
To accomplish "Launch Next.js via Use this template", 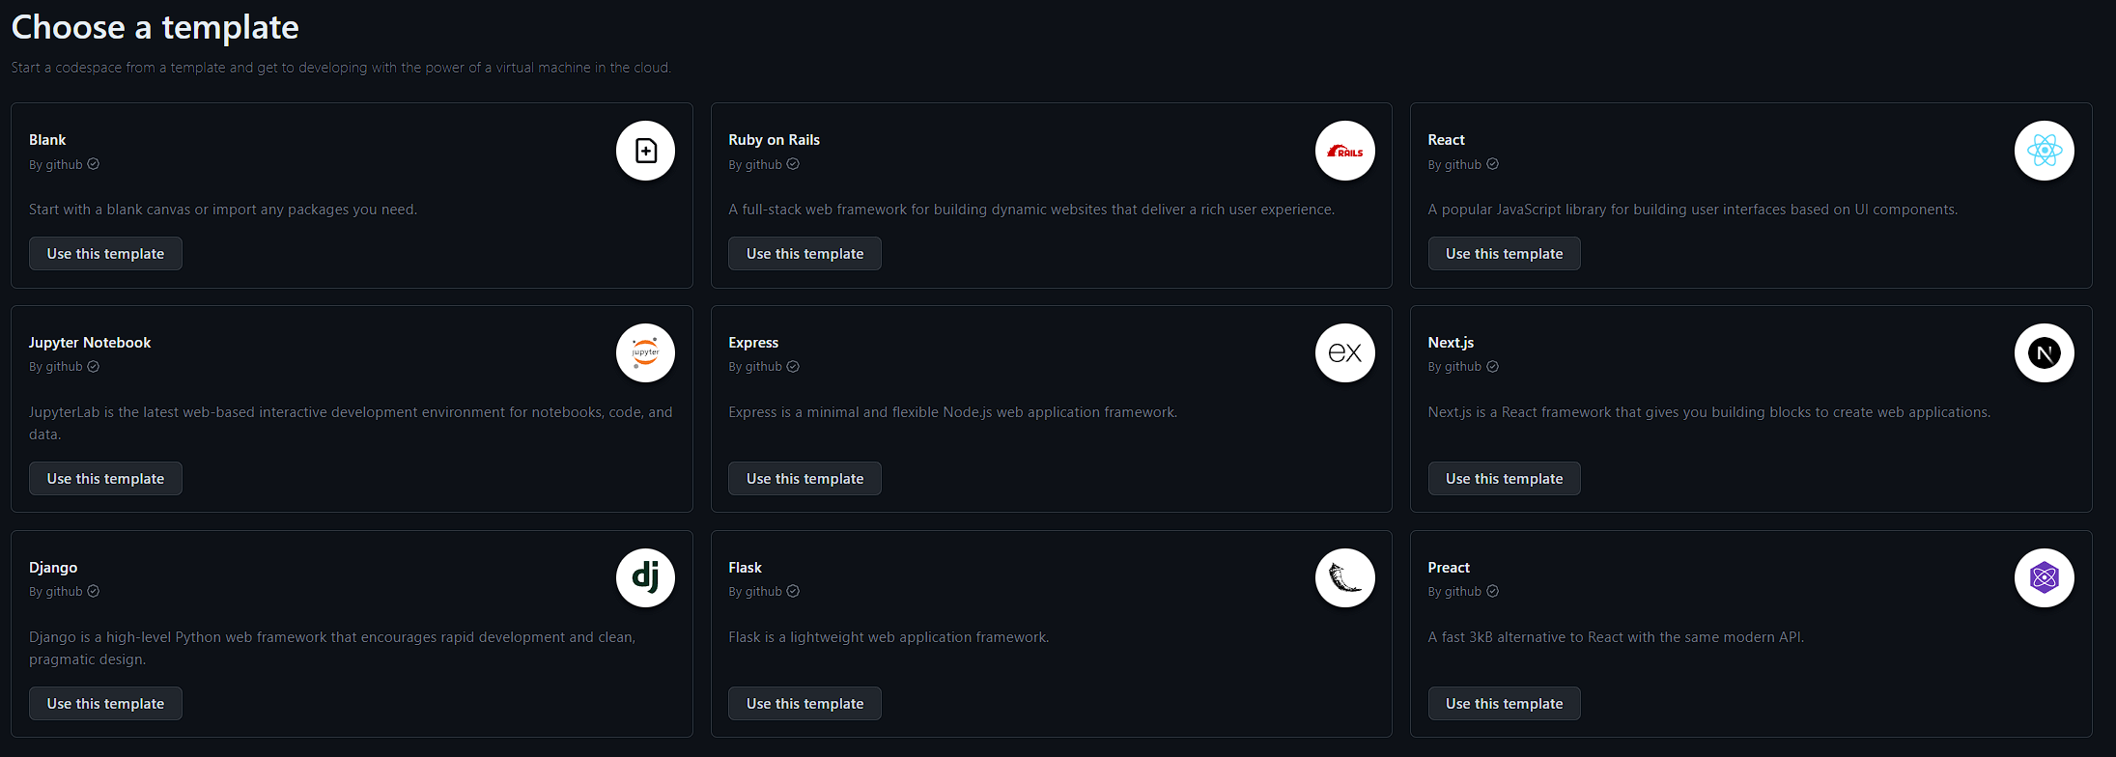I will pyautogui.click(x=1504, y=479).
